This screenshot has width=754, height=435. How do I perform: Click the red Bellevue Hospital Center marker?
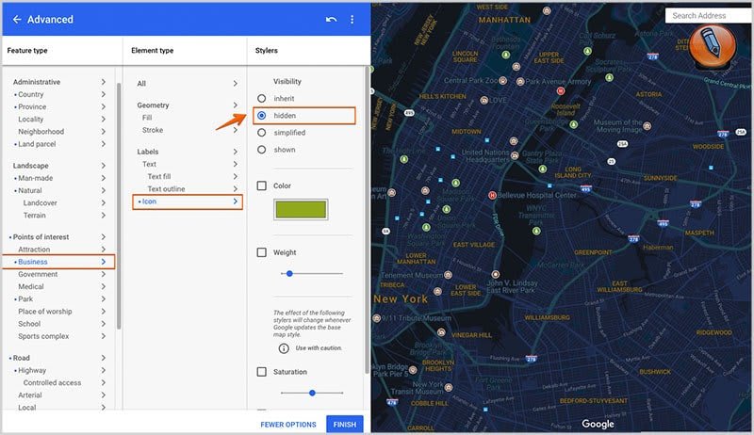click(x=492, y=195)
